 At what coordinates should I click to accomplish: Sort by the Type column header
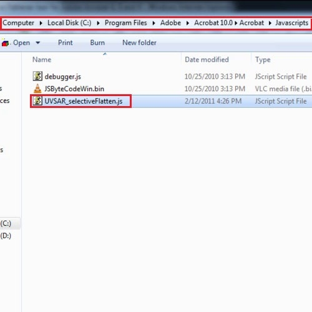(x=263, y=60)
